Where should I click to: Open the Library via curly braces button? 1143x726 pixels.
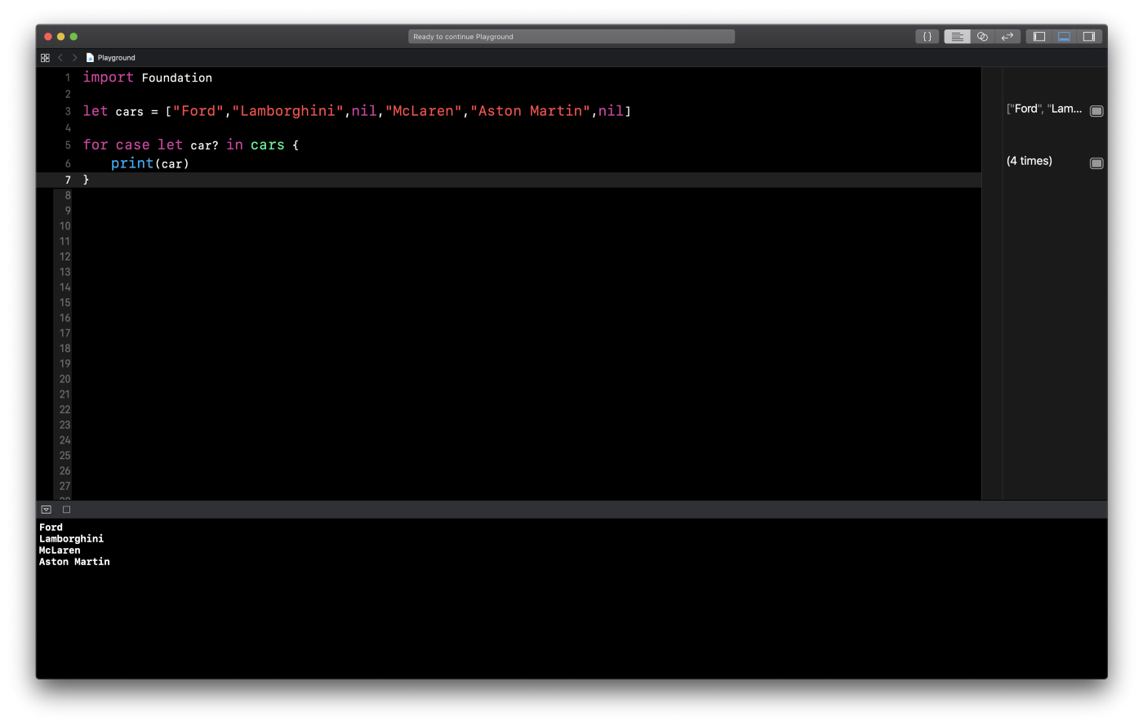tap(927, 37)
